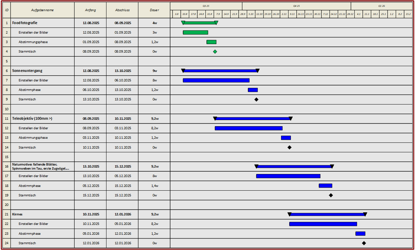Image resolution: width=415 pixels, height=250 pixels.
Task: Select the green Abstimmungsphase bar under Foodfotografie
Action: 211,42
